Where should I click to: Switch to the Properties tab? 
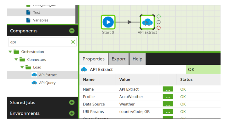[94, 59]
